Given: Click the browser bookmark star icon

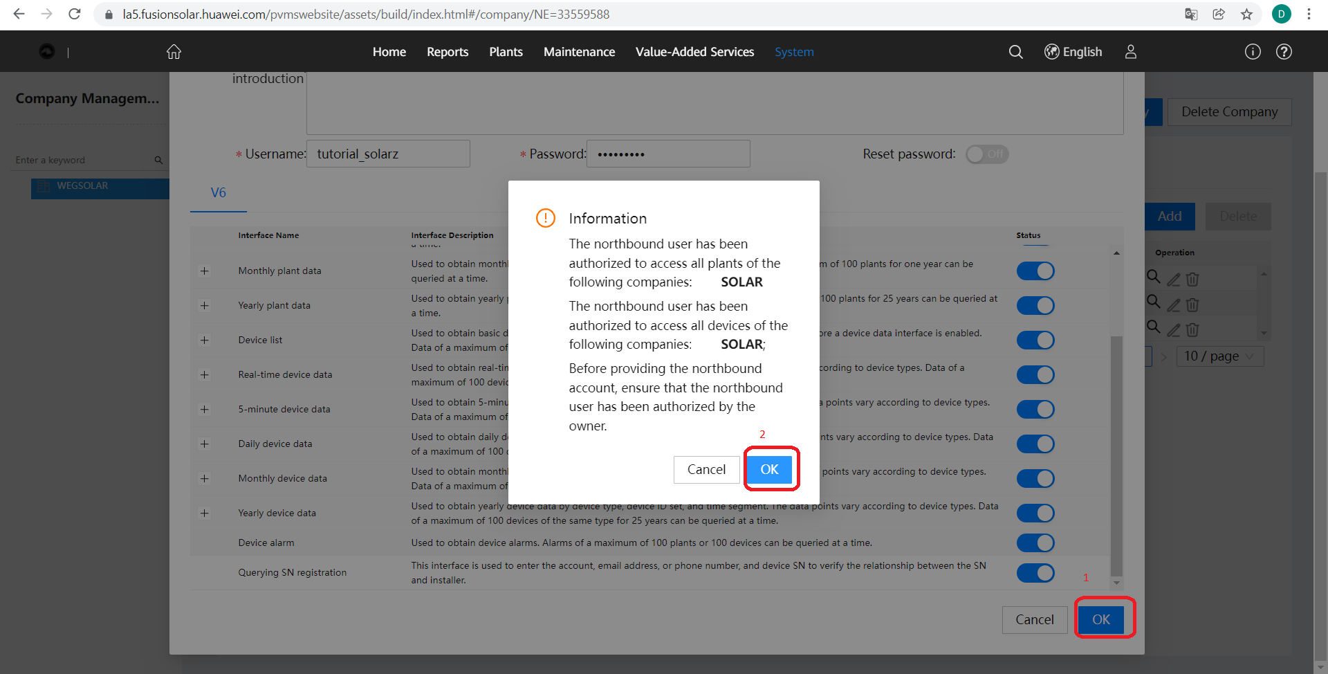Looking at the screenshot, I should tap(1246, 15).
